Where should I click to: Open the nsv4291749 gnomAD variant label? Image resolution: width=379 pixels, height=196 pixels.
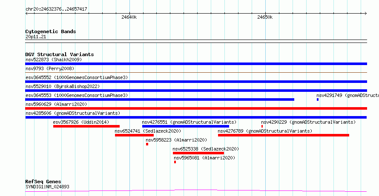click(x=347, y=95)
